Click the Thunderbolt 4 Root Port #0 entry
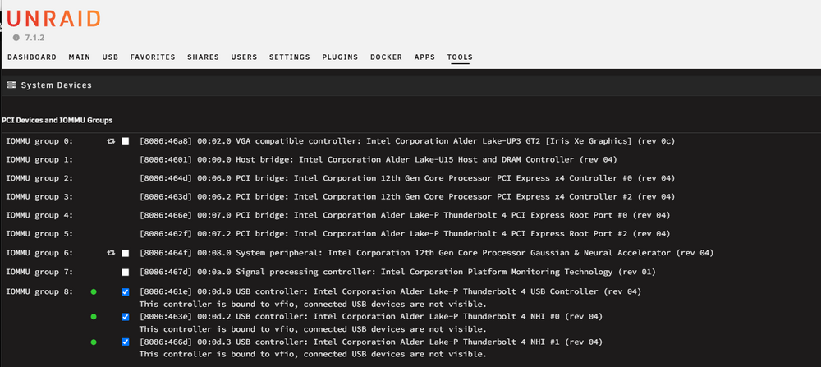Screen dimensions: 821x367 (x=405, y=215)
